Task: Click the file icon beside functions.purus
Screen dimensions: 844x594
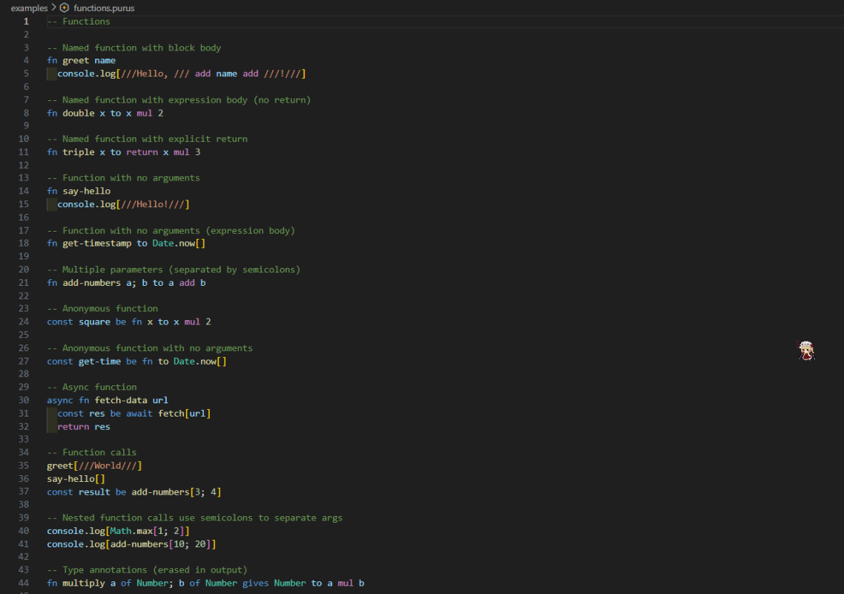Action: [x=64, y=8]
